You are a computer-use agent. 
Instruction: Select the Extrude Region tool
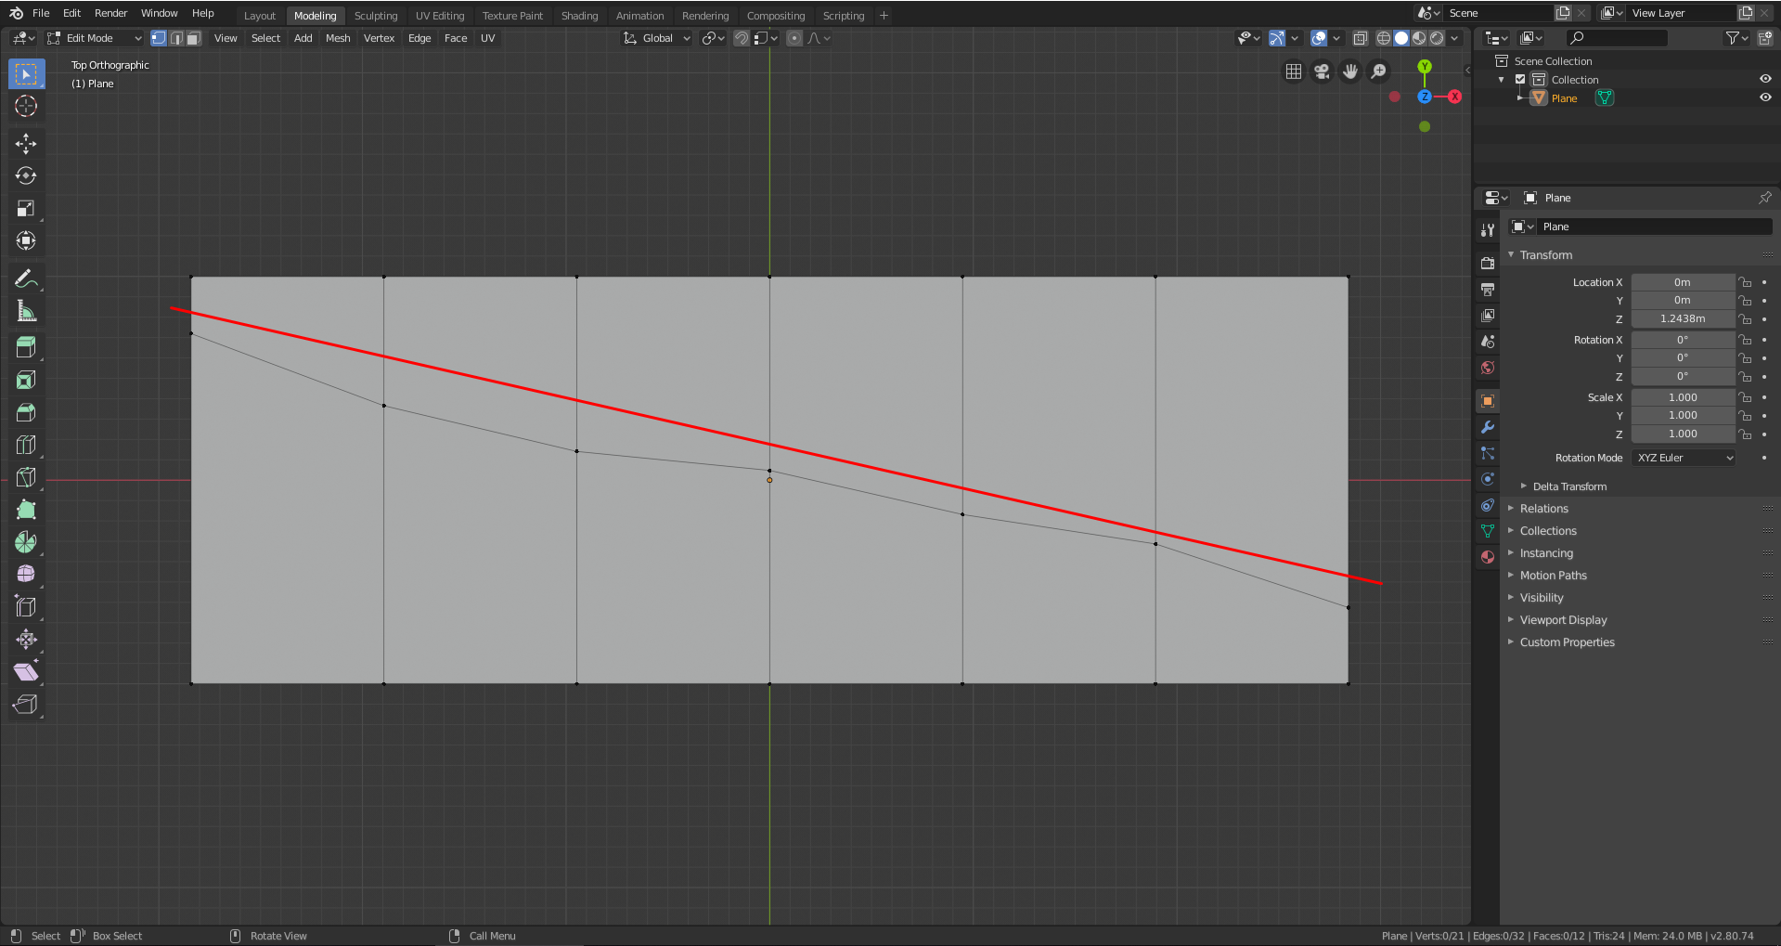click(26, 347)
